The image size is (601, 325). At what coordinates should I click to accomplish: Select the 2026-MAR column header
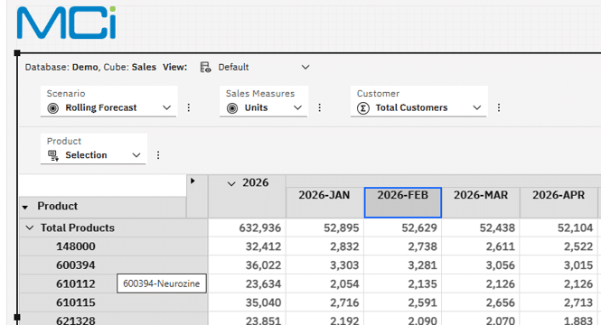coord(481,202)
